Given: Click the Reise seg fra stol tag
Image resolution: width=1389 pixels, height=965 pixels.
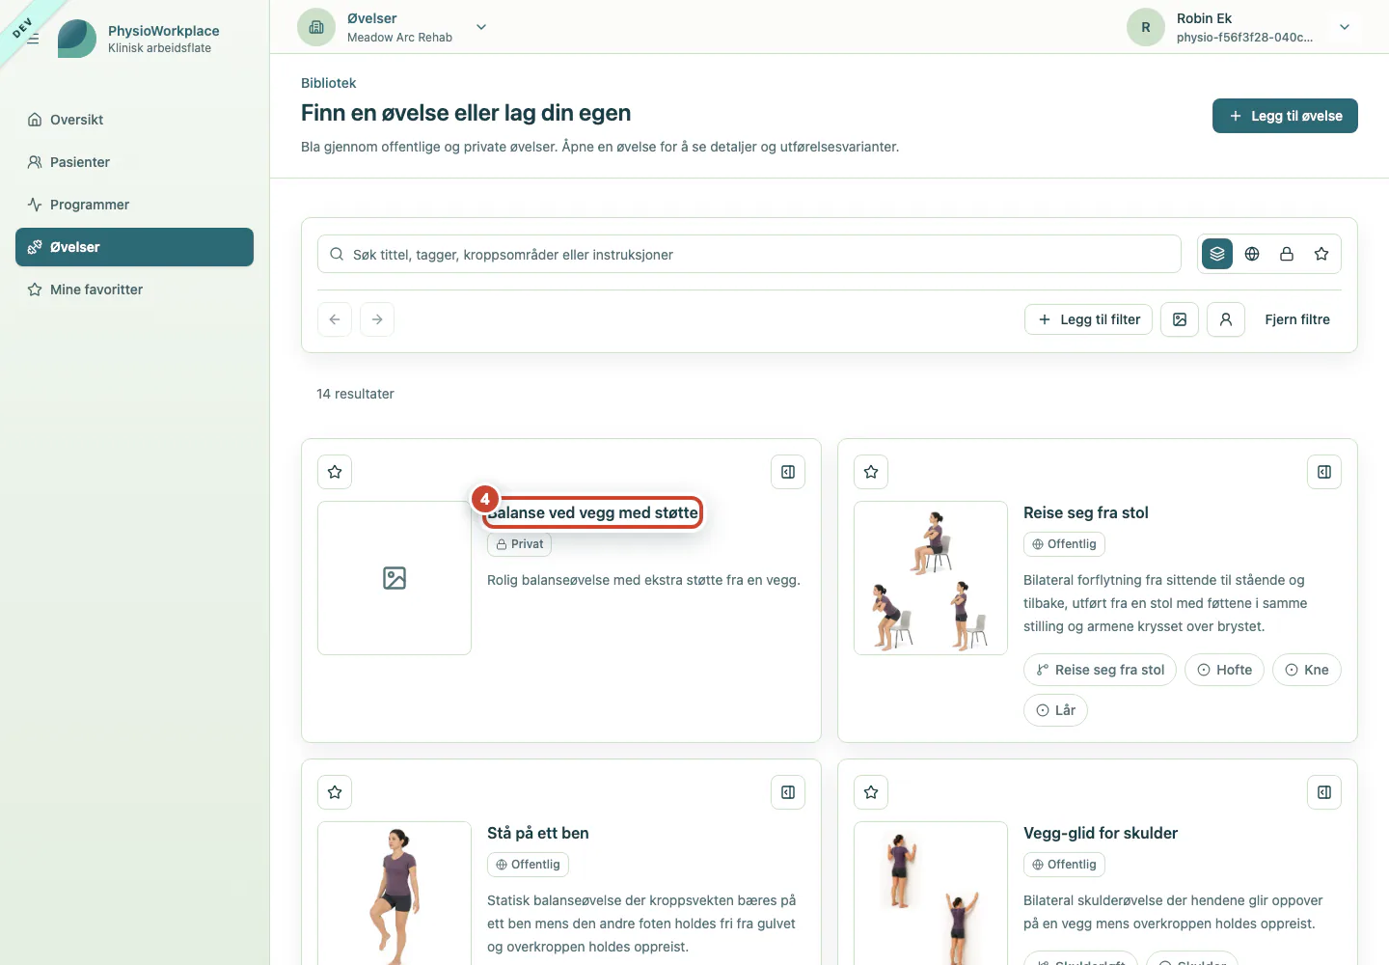Looking at the screenshot, I should 1100,670.
